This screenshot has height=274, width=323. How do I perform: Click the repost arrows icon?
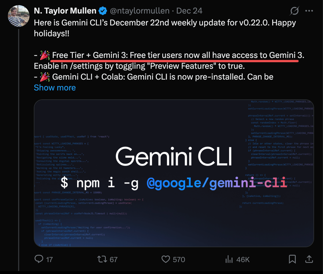coord(102,259)
